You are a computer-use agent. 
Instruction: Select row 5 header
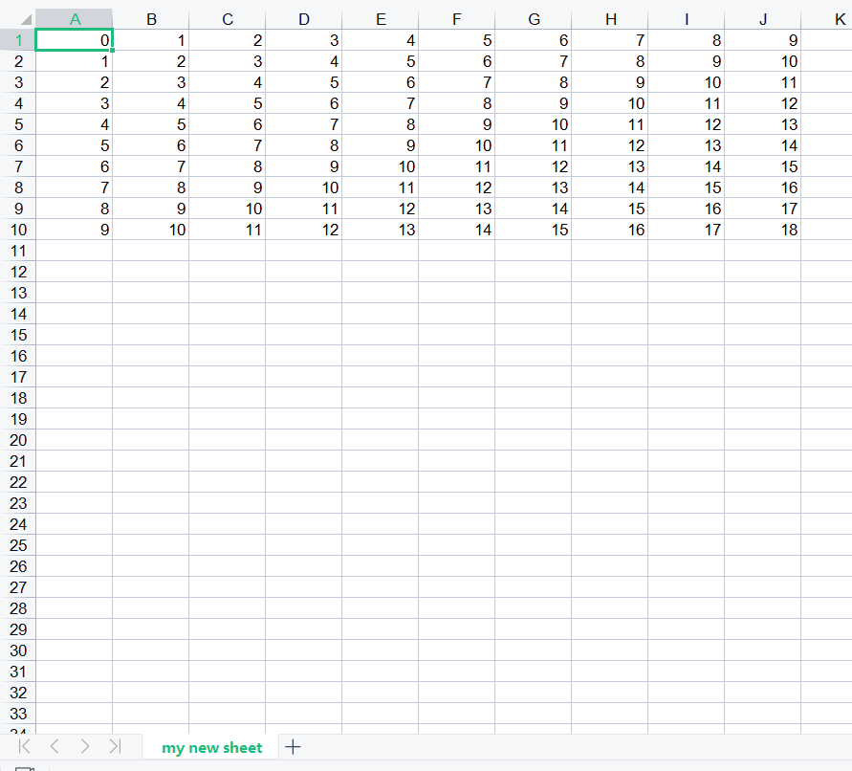(18, 124)
